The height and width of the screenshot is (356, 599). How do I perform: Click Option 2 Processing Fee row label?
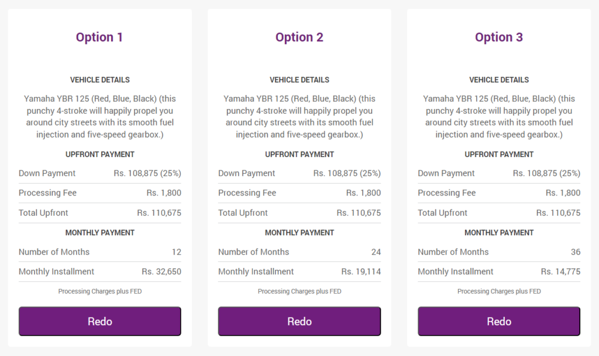point(247,193)
